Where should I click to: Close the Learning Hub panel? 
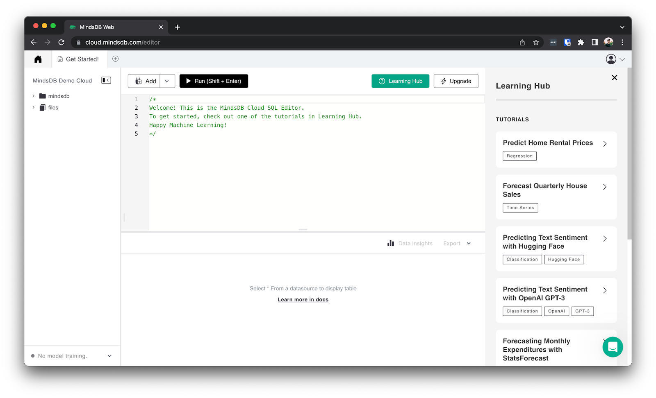[614, 77]
